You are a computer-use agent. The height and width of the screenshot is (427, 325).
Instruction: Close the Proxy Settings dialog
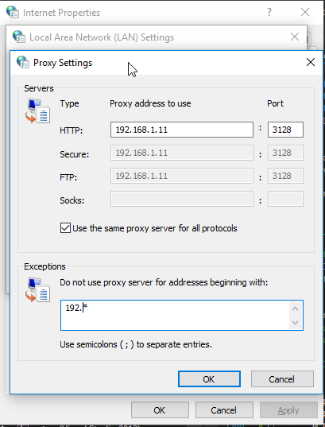(311, 62)
